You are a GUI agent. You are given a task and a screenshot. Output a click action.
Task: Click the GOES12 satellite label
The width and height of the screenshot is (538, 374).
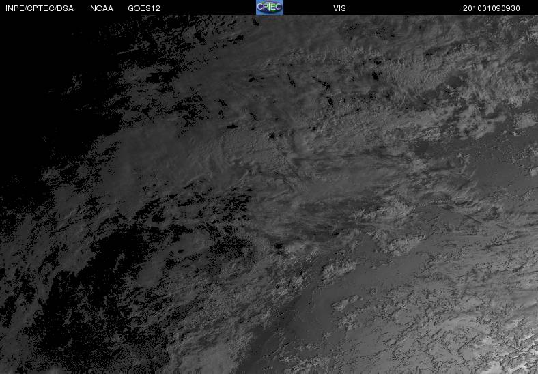[x=144, y=8]
